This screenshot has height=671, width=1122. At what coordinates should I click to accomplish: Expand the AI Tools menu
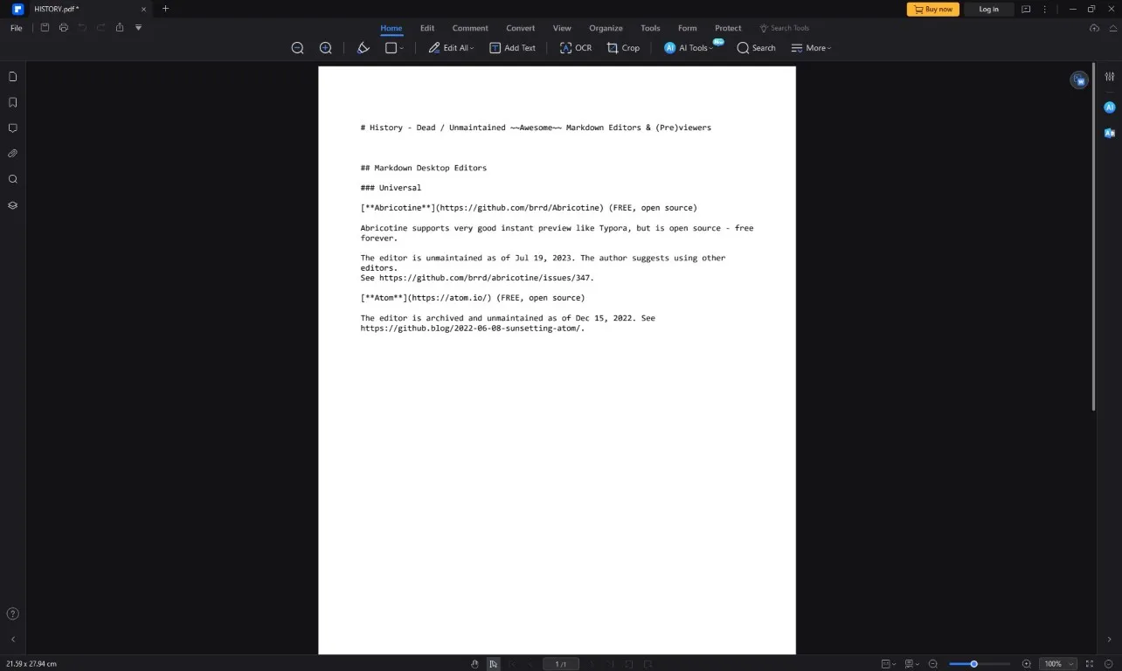(x=689, y=48)
